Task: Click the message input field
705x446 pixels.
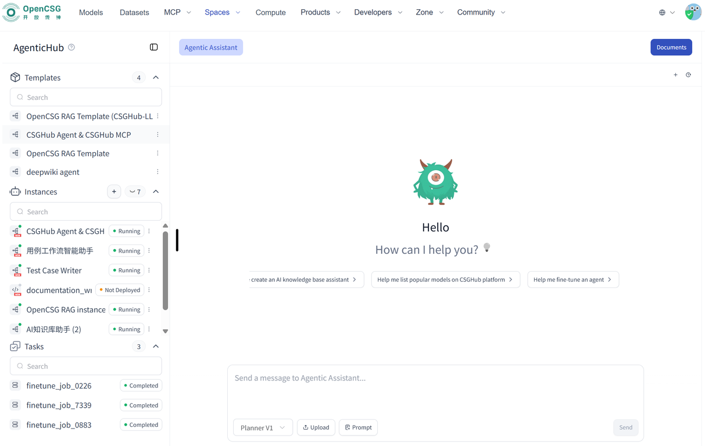Action: [435, 389]
